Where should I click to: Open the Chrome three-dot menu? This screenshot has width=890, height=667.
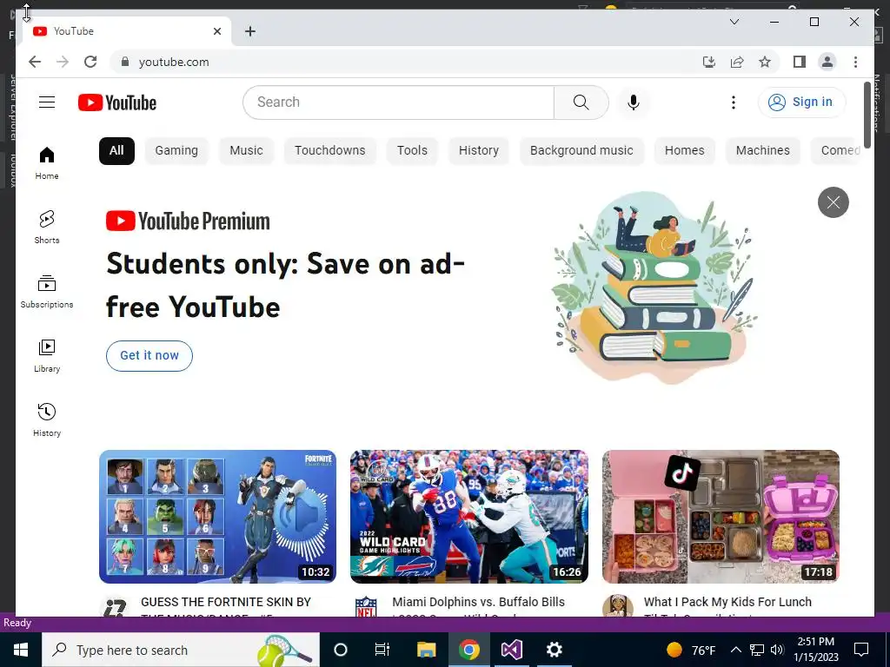click(x=855, y=62)
